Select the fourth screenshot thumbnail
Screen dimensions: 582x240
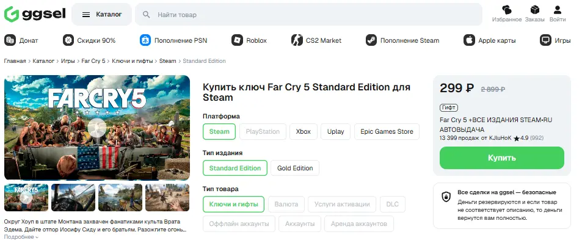click(167, 198)
